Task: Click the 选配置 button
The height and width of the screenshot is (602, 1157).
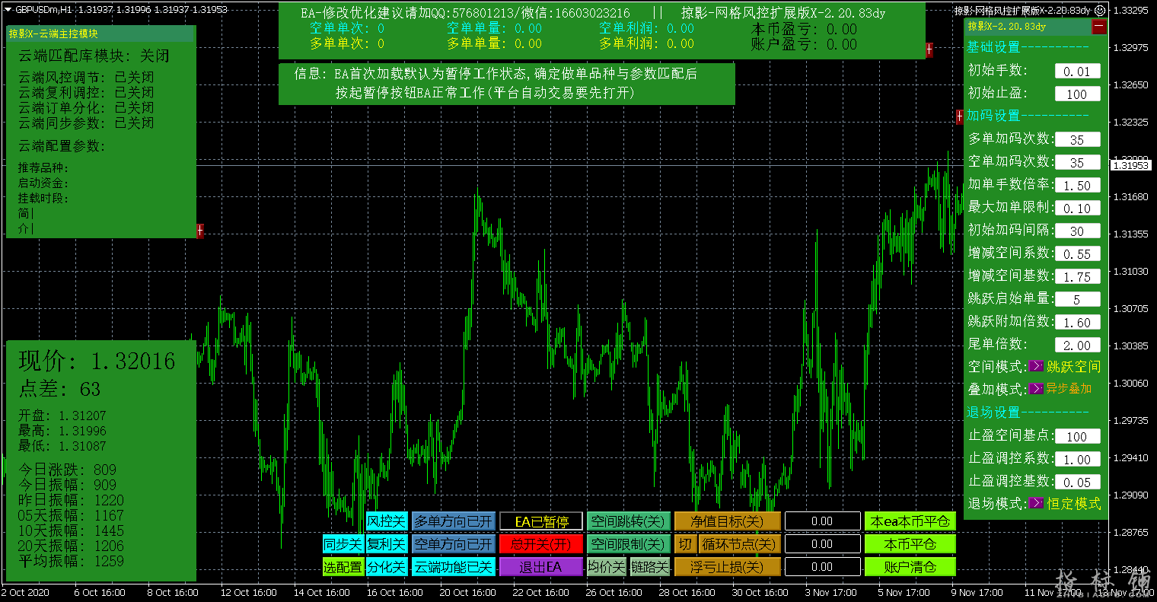Action: pos(343,567)
